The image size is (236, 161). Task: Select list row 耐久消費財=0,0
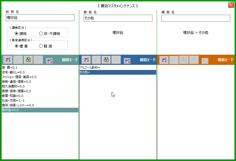[x=40, y=86]
